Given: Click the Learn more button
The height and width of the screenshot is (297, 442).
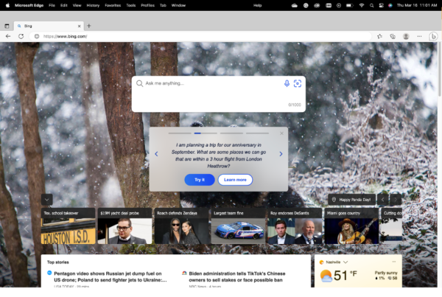Looking at the screenshot, I should [235, 180].
